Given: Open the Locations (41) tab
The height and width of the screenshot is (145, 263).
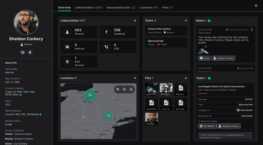Looking at the screenshot, I should pos(149,8).
